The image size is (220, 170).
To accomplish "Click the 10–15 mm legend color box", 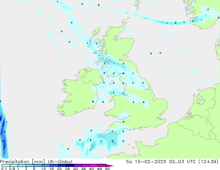I will point(46,165).
